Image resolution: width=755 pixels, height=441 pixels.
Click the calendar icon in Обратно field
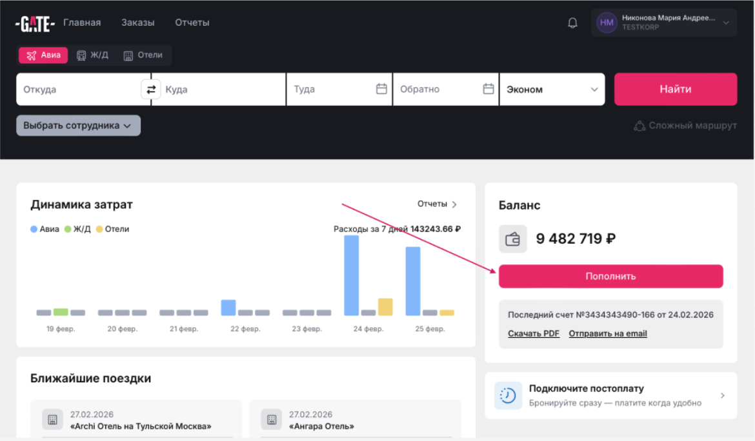coord(488,89)
